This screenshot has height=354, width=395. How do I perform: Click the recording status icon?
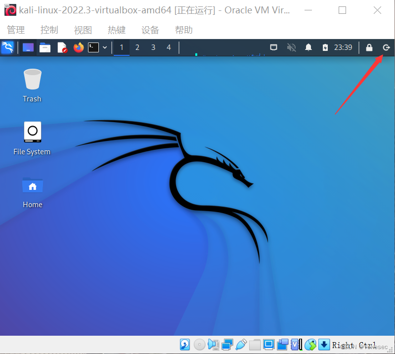pyautogui.click(x=283, y=345)
